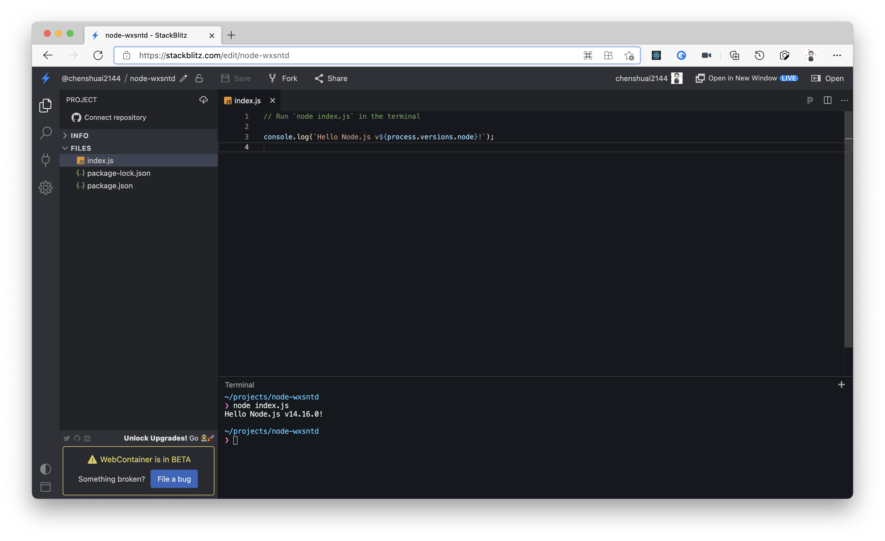Click the browser history icon
Image resolution: width=885 pixels, height=541 pixels.
tap(759, 55)
